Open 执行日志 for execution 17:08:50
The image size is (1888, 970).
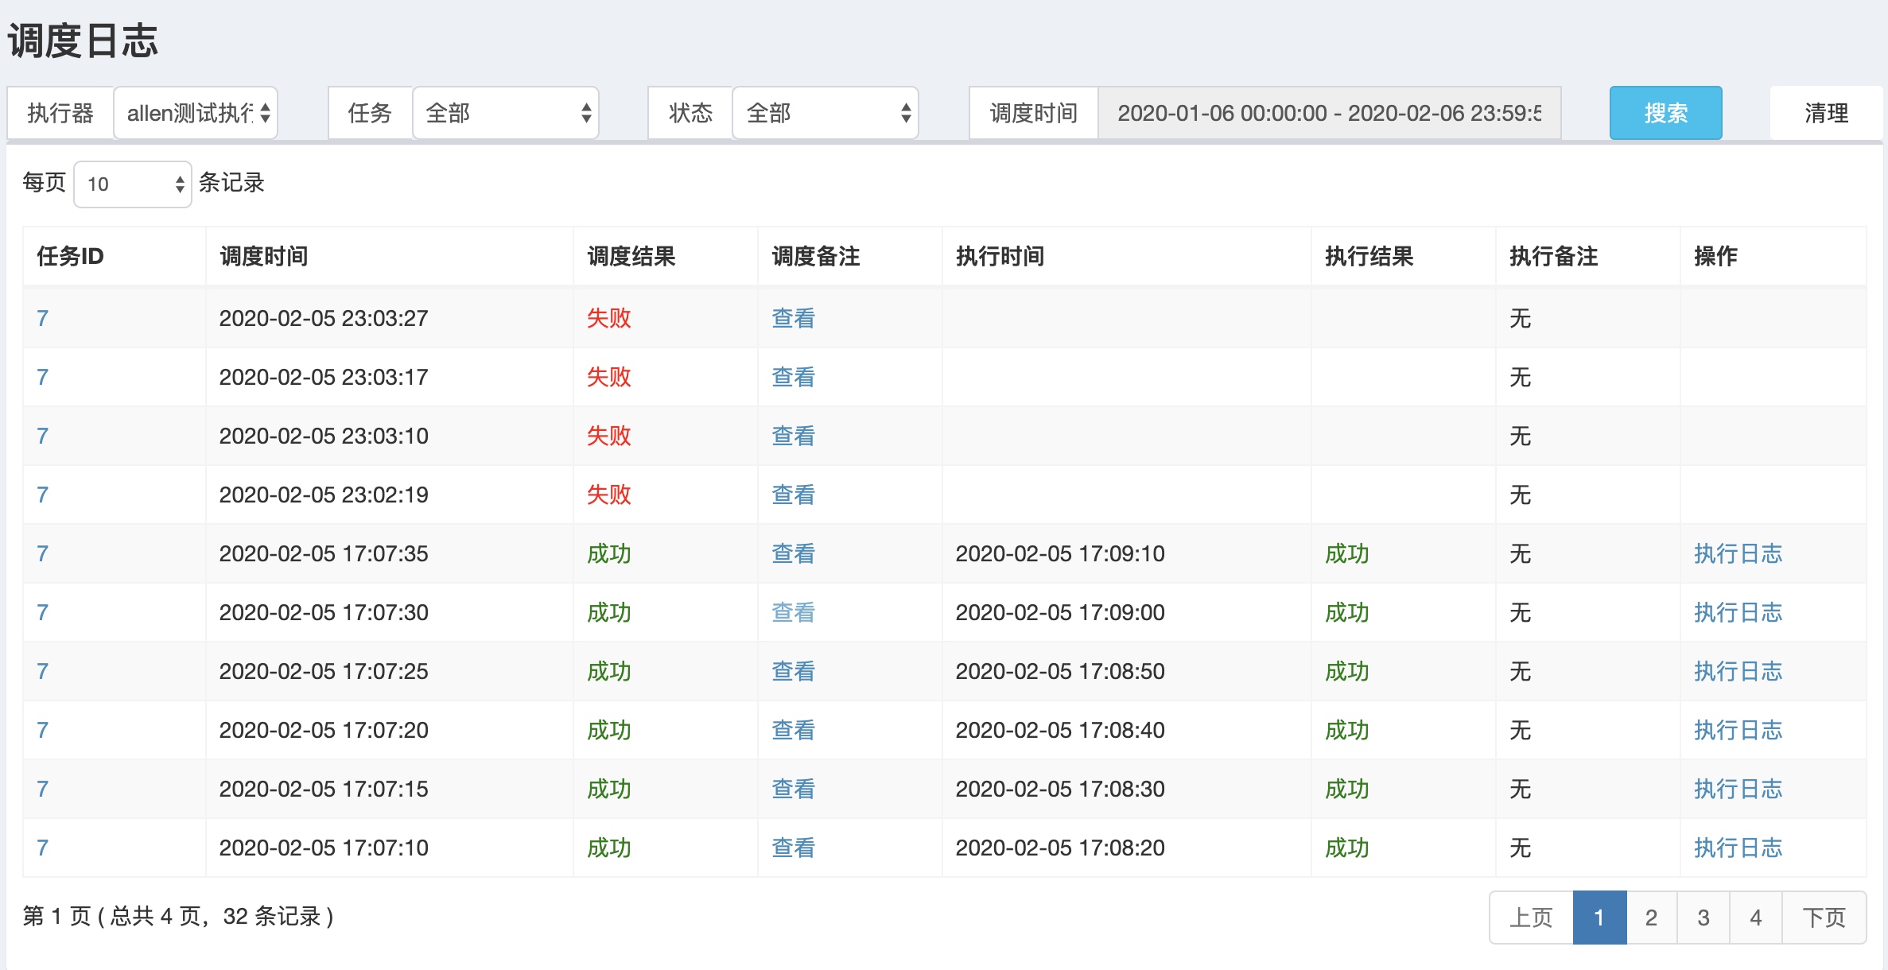[x=1738, y=671]
